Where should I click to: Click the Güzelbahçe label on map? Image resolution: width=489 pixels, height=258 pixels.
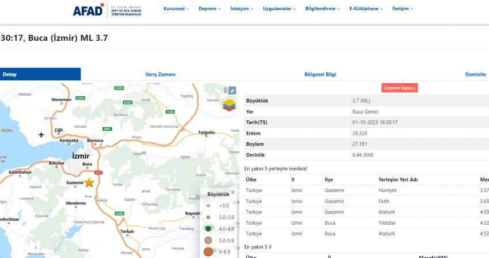pyautogui.click(x=20, y=172)
